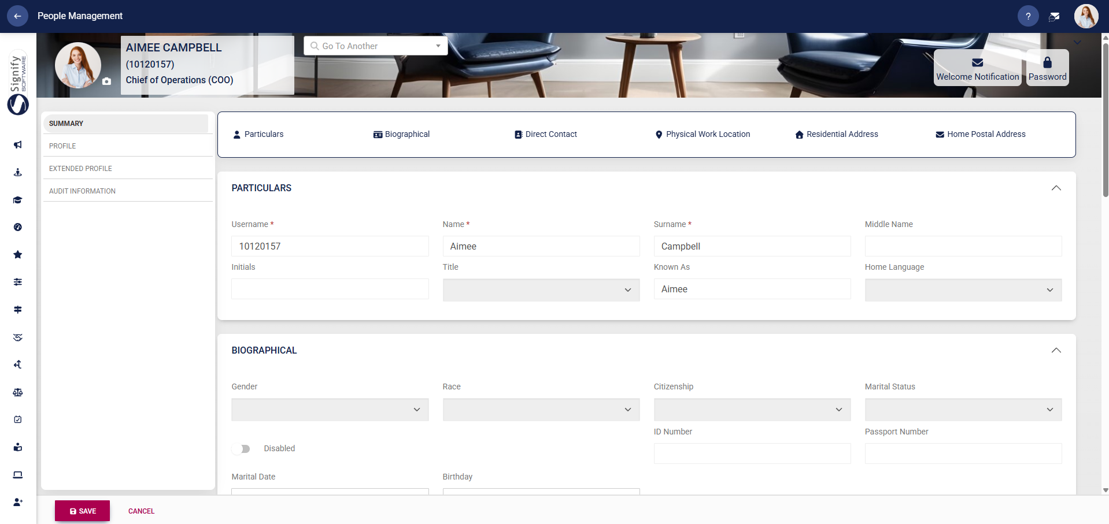The image size is (1109, 524).
Task: Open the Home Language dropdown
Action: click(962, 289)
